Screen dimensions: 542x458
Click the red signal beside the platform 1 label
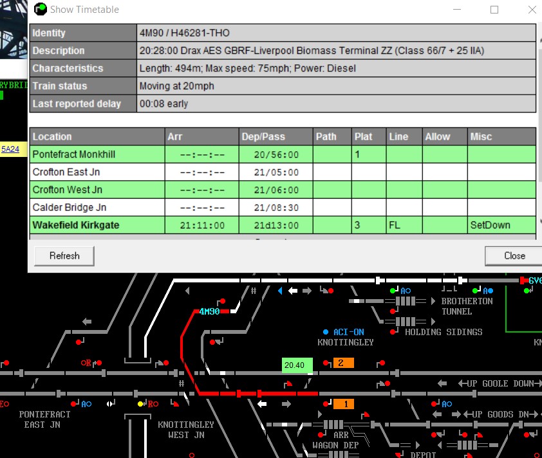point(326,404)
